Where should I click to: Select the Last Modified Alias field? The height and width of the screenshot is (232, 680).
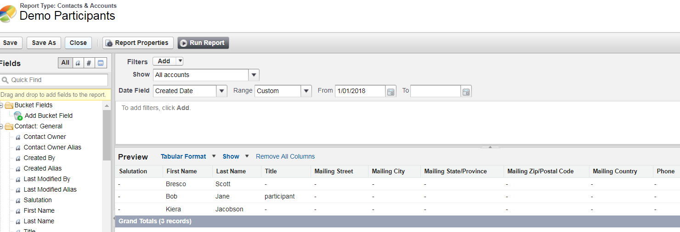[x=50, y=189]
